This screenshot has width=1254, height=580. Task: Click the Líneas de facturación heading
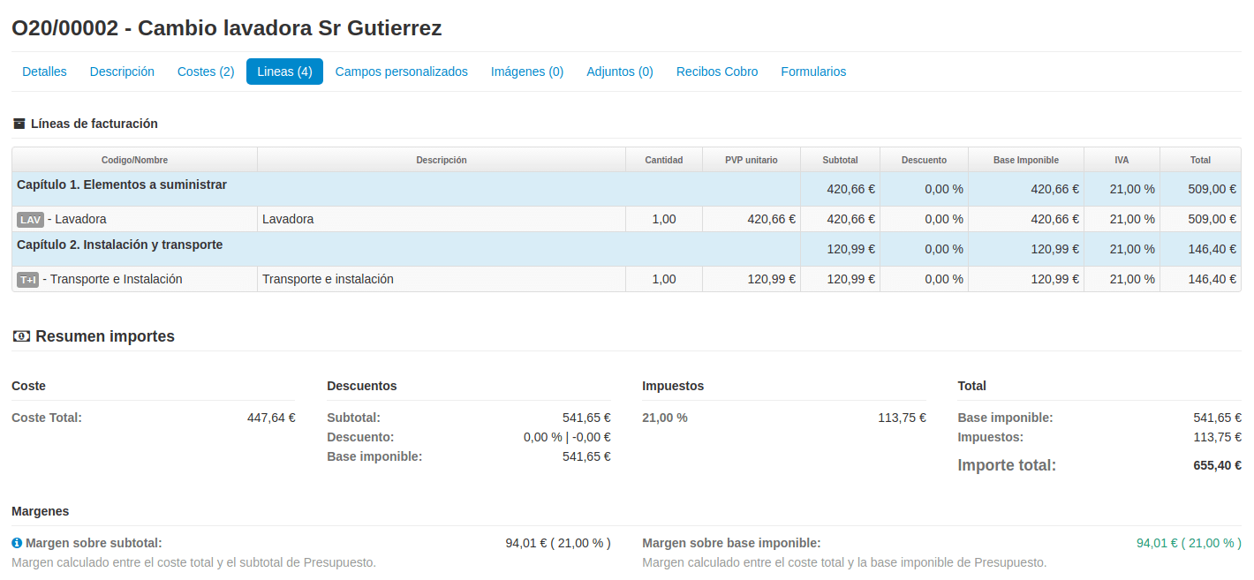[94, 124]
